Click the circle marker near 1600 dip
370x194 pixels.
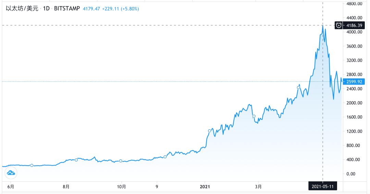[254, 116]
